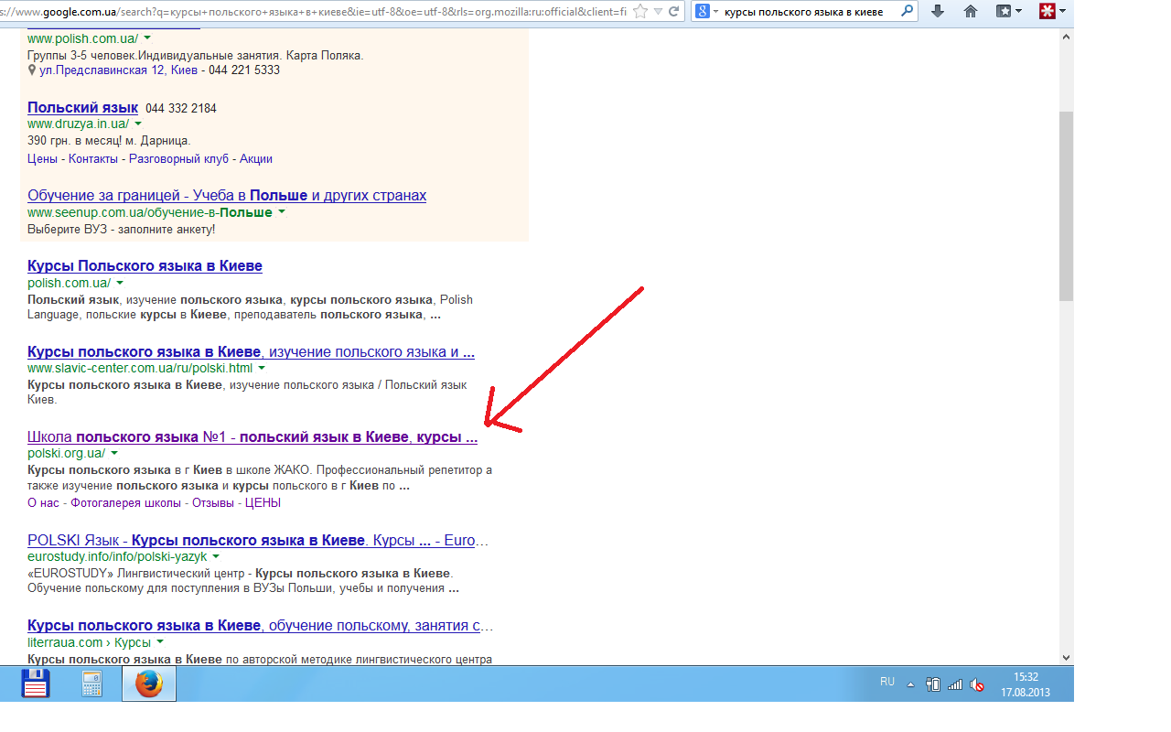The width and height of the screenshot is (1171, 732).
Task: Click the page scrollbar down arrow
Action: pos(1066,657)
